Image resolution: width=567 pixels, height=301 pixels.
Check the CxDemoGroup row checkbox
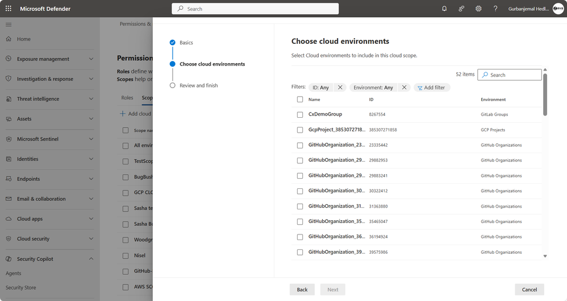click(x=300, y=114)
